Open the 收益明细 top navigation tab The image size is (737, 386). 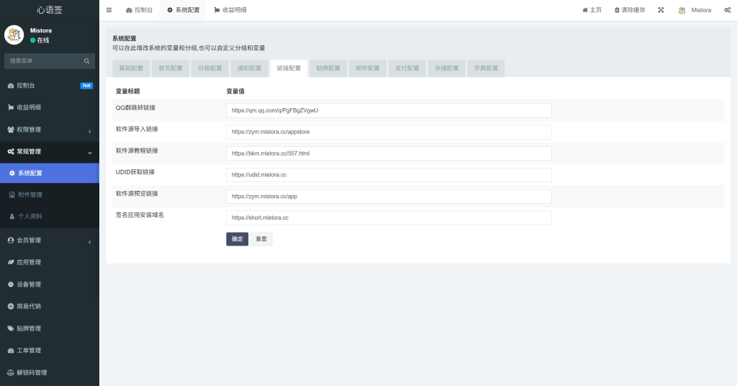point(231,10)
